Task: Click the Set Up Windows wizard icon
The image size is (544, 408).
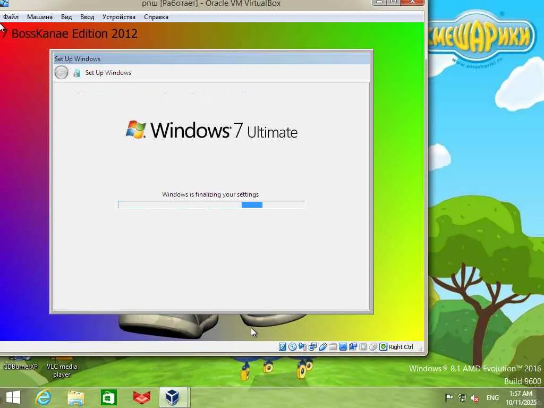Action: click(76, 73)
